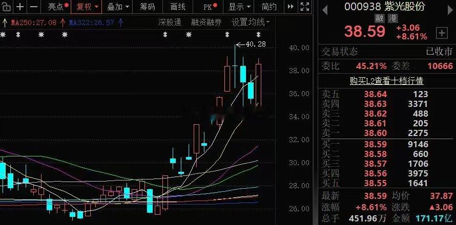Viewport: 456px width, 225px height.
Task: Open the 深股通 link
Action: pos(170,22)
